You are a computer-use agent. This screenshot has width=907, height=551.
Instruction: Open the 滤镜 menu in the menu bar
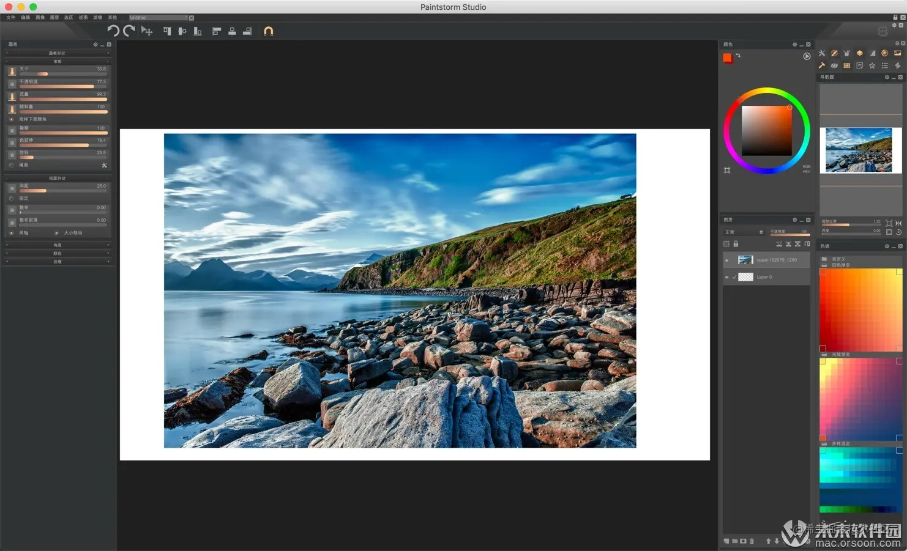[97, 17]
